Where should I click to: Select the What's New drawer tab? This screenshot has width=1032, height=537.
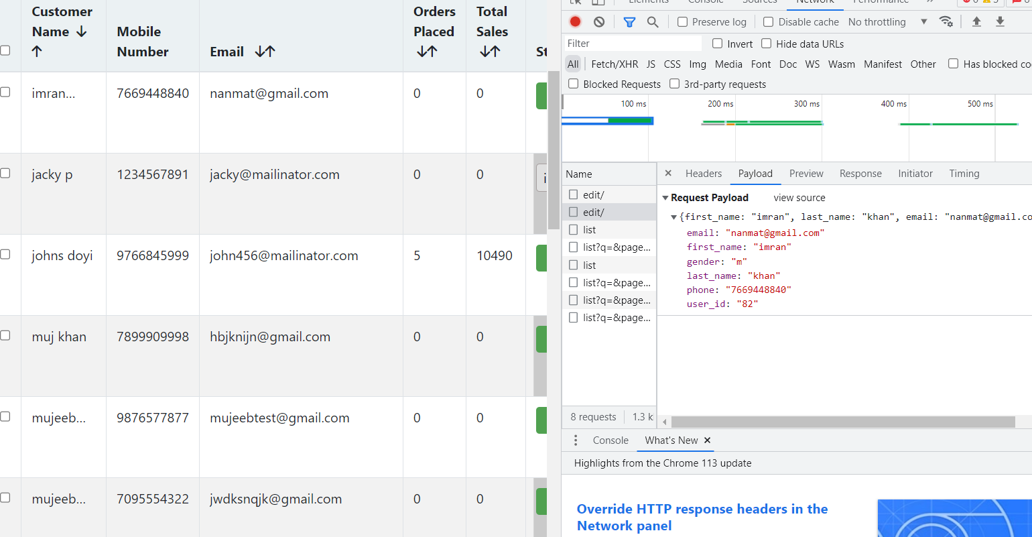[671, 440]
